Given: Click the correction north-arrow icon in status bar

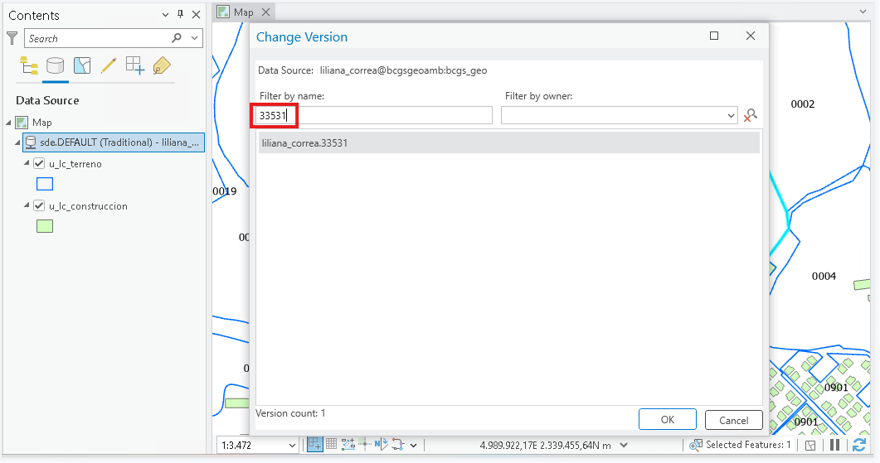Looking at the screenshot, I should click(x=381, y=445).
